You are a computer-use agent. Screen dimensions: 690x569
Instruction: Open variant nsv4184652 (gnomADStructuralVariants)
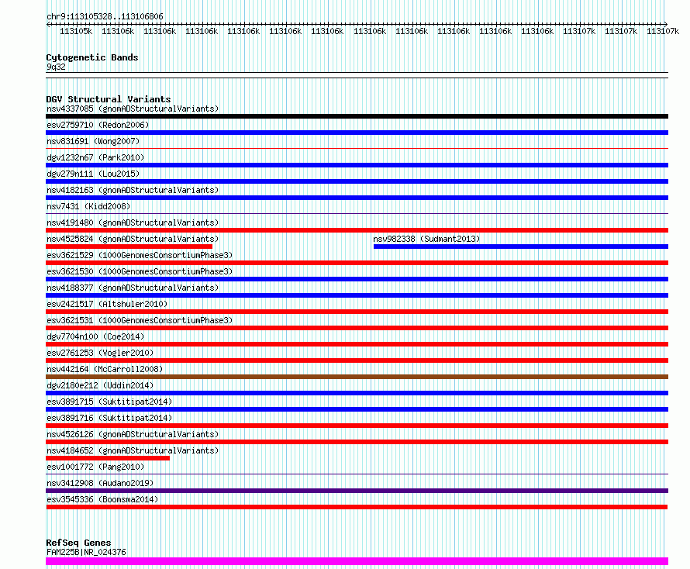(x=133, y=450)
